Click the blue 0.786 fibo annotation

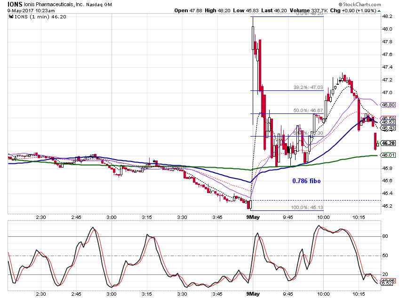pos(306,181)
